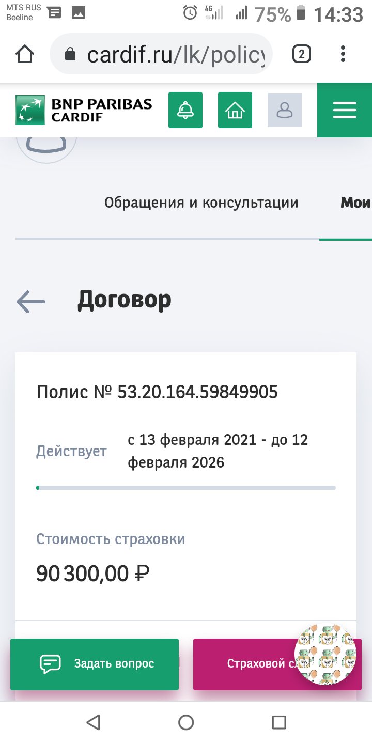Open the browser tabs counter
The image size is (372, 744).
(x=302, y=54)
